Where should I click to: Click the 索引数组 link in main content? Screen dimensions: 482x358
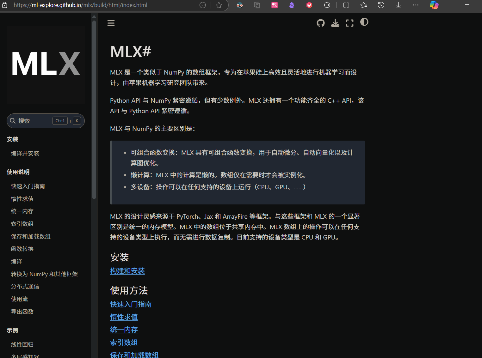(x=124, y=343)
